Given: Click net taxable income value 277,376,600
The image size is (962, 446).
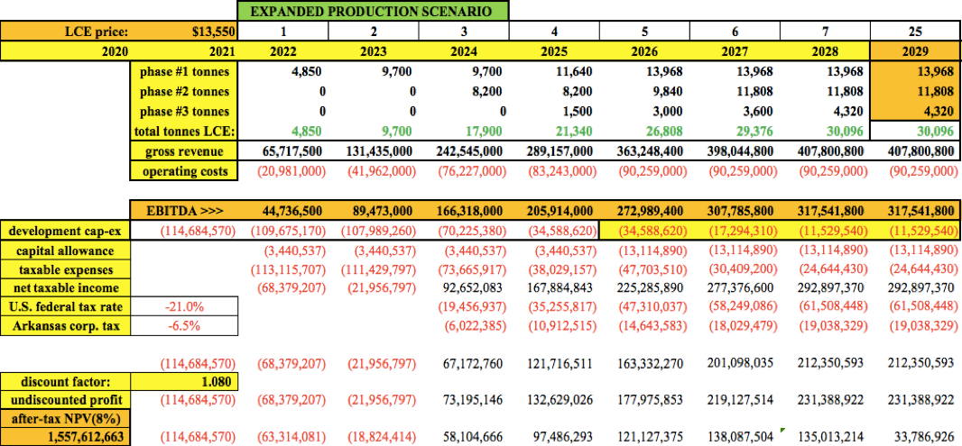Looking at the screenshot, I should pyautogui.click(x=734, y=288).
